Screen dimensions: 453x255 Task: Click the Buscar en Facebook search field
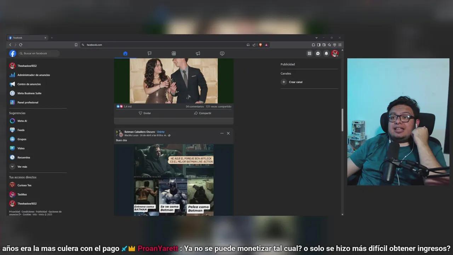(x=39, y=53)
